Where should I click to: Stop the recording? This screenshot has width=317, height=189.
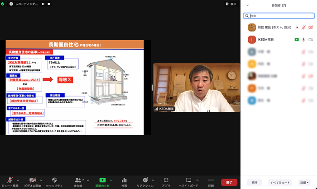click(49, 4)
